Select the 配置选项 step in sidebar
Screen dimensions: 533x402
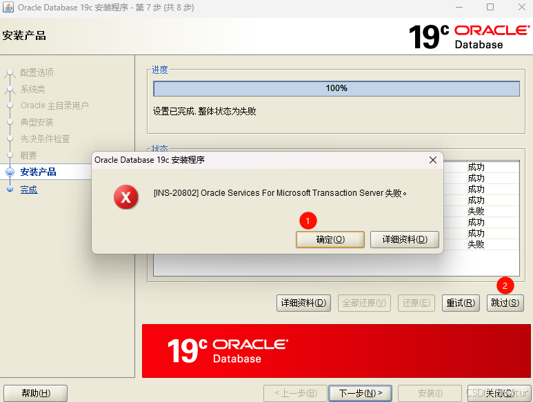(37, 72)
